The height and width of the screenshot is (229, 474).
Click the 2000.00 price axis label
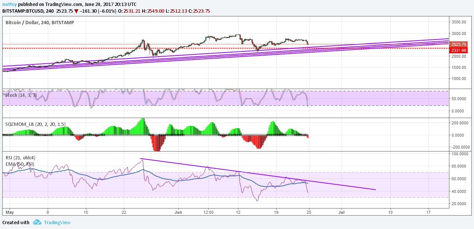(x=459, y=56)
